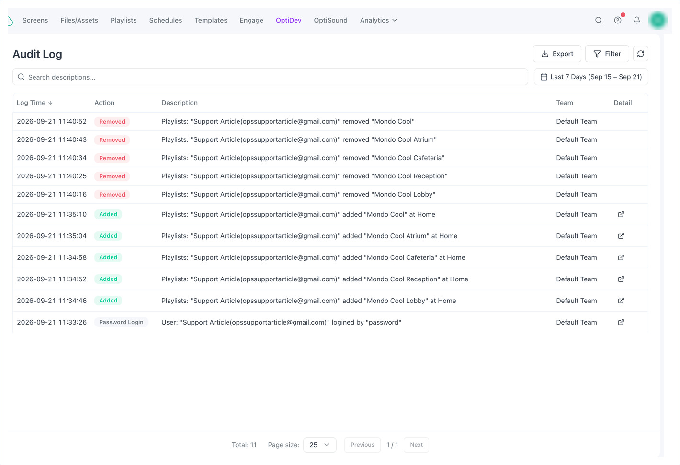The height and width of the screenshot is (465, 680).
Task: Focus the Search descriptions field
Action: tap(270, 77)
